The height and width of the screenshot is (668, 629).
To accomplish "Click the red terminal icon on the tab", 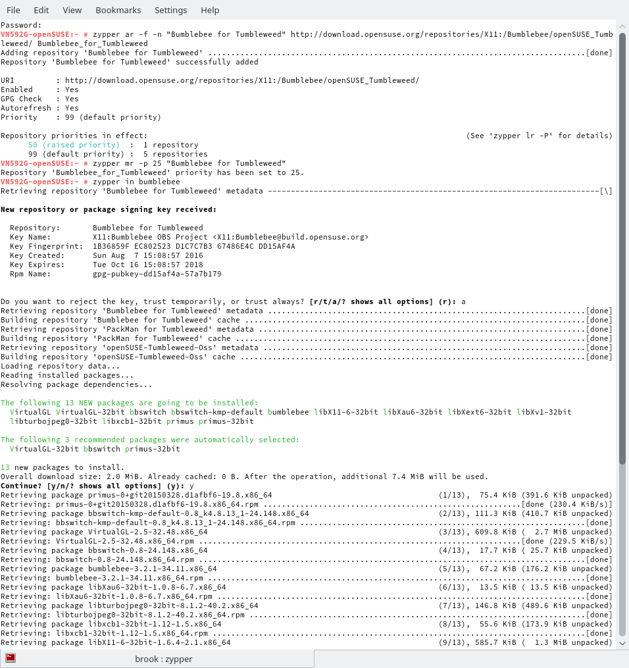I will [11, 657].
